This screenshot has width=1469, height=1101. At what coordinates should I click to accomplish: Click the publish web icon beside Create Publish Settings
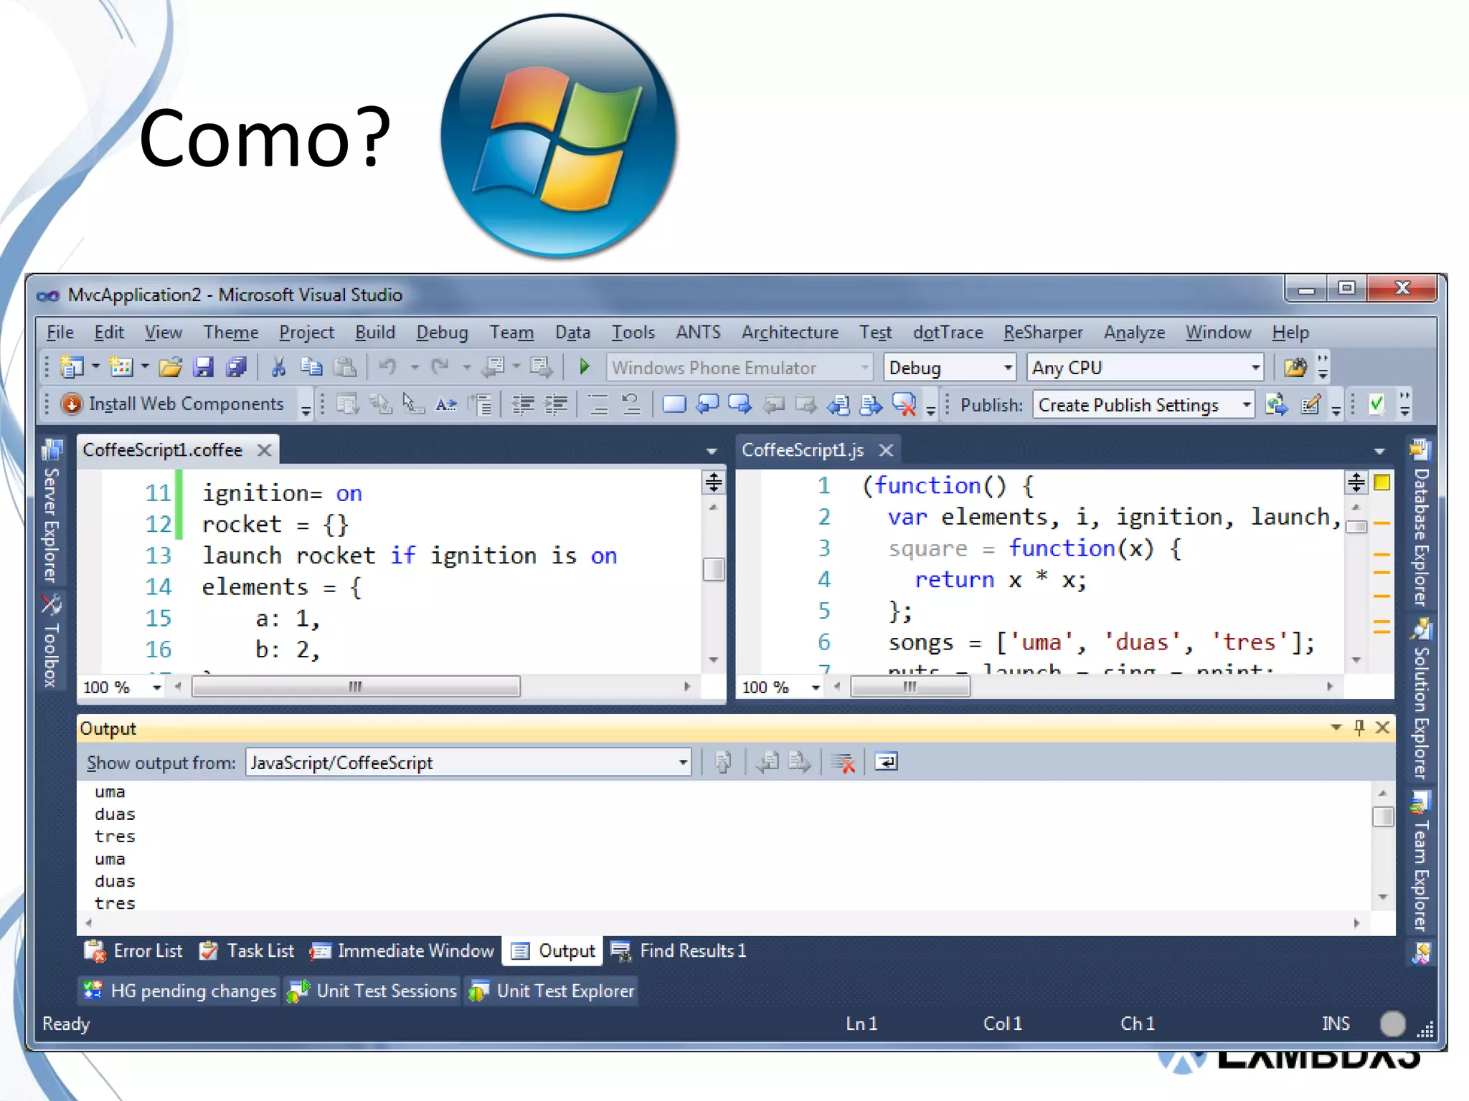pos(1276,405)
